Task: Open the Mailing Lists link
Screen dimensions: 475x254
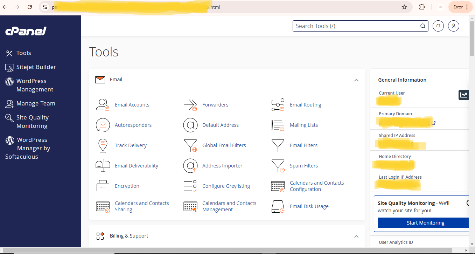Action: point(304,125)
